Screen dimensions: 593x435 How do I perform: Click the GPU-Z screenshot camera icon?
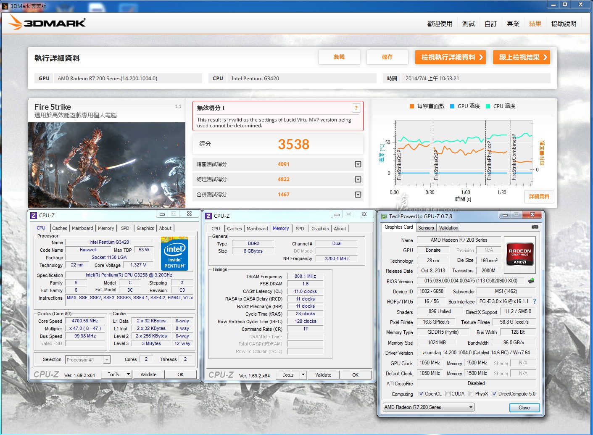point(535,227)
